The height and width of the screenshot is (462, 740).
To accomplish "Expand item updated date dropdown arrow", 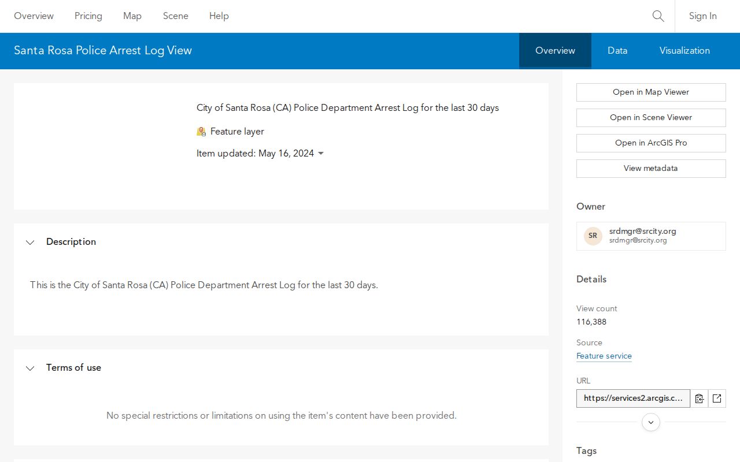I will [321, 154].
